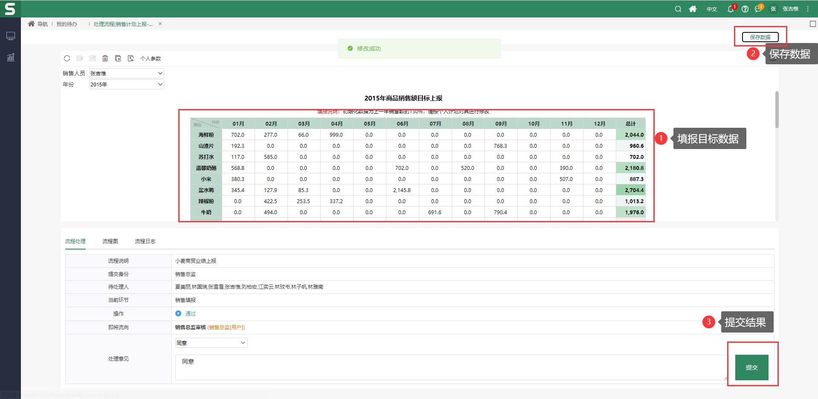Click the 导航 home breadcrumb icon
The image size is (818, 399).
tap(31, 24)
